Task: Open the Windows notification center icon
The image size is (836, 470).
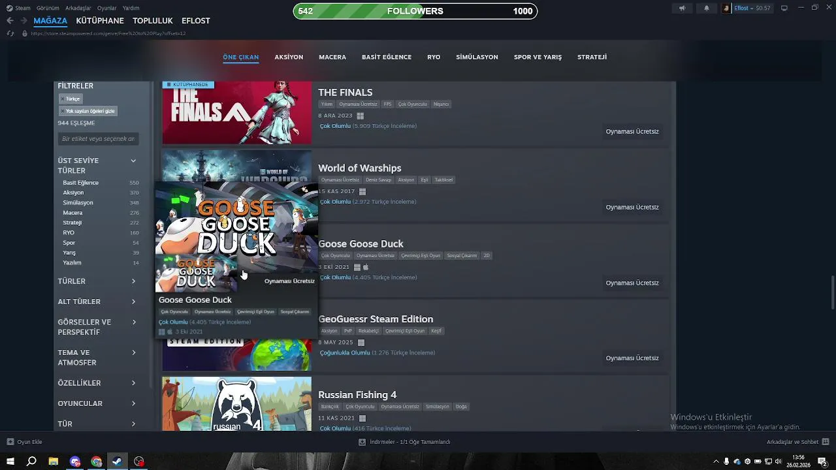Action: coord(823,462)
